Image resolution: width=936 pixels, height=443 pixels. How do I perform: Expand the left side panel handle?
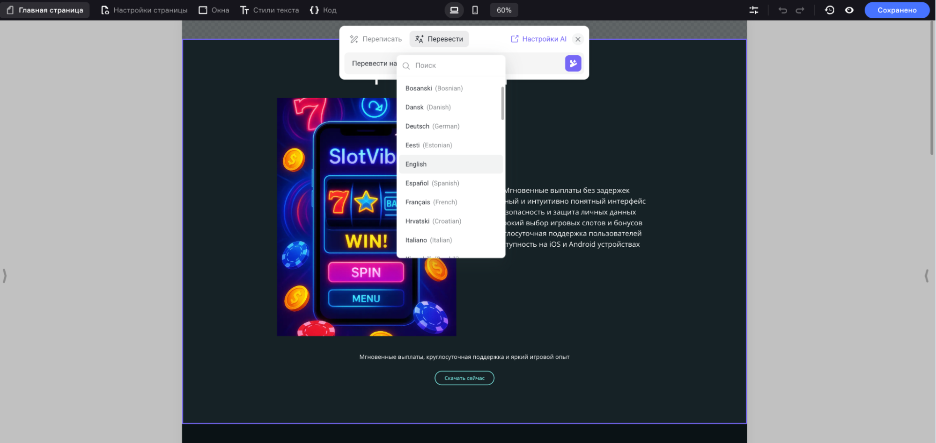(5, 276)
